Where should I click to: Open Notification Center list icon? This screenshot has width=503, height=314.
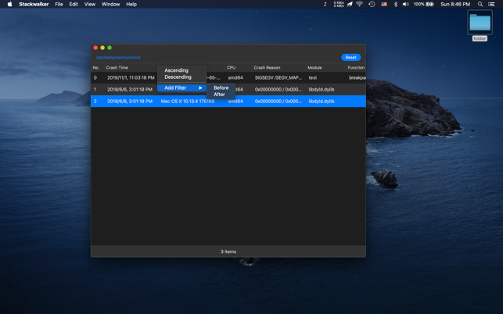point(491,4)
